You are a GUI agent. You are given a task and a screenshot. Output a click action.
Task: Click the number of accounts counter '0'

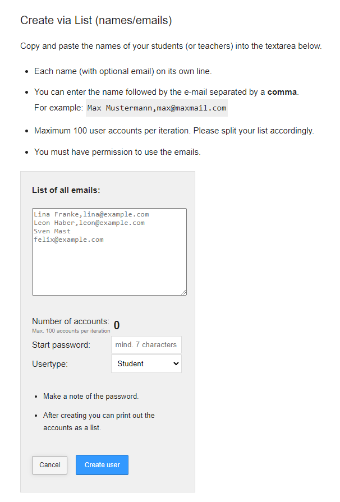[x=117, y=325]
